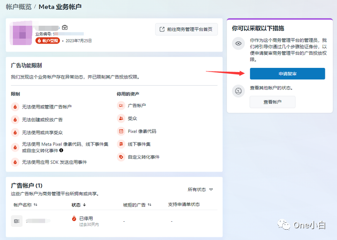Click the 查看其他帐户的状态 text
This screenshot has height=240, width=337.
[x=271, y=87]
